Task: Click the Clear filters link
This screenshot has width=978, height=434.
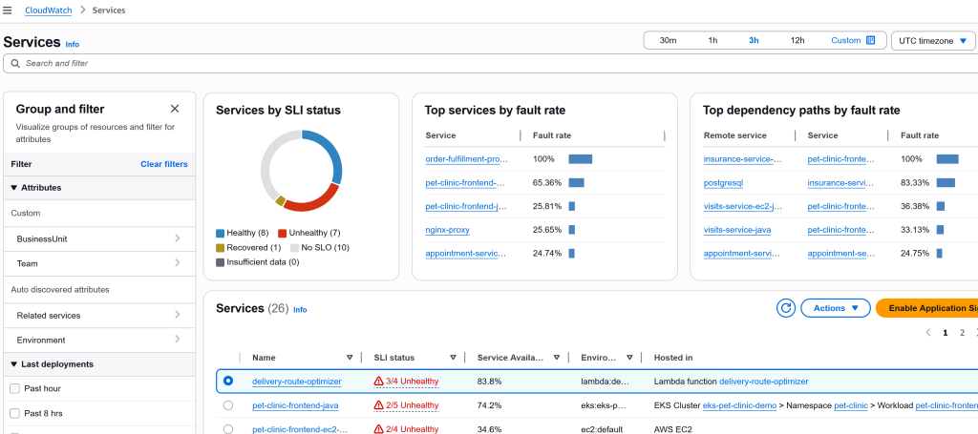Action: point(163,164)
